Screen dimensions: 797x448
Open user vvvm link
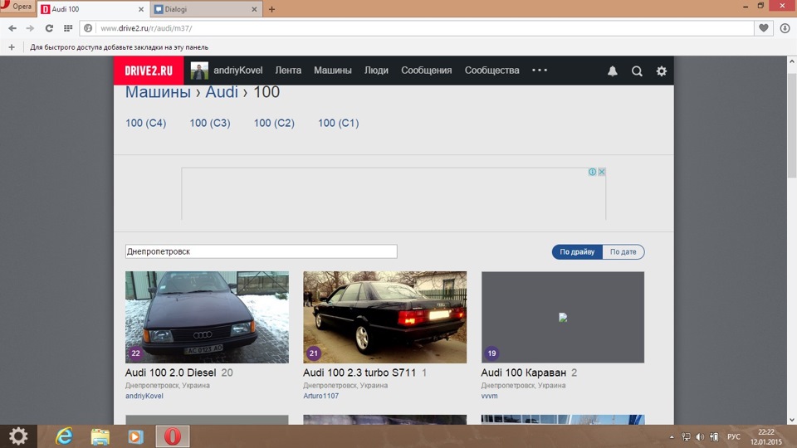coord(490,397)
